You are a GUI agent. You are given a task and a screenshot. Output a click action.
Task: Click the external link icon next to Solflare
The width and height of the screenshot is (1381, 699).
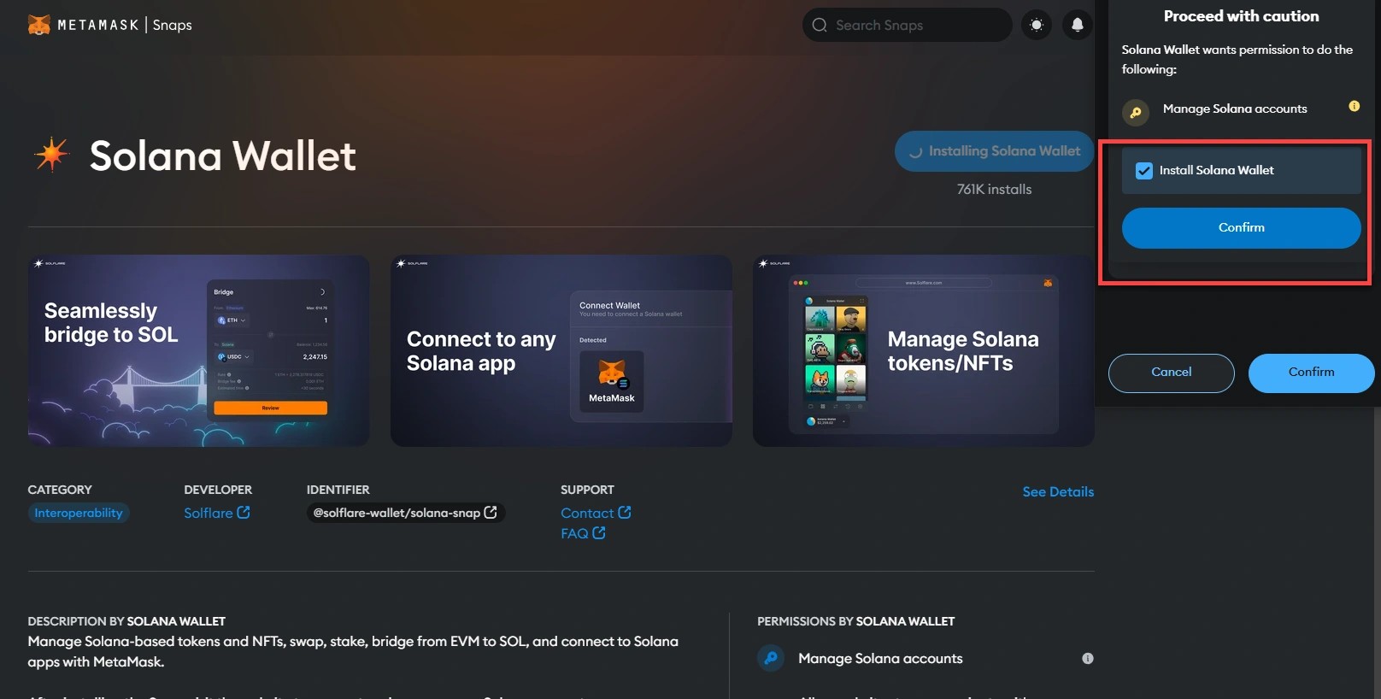coord(244,512)
